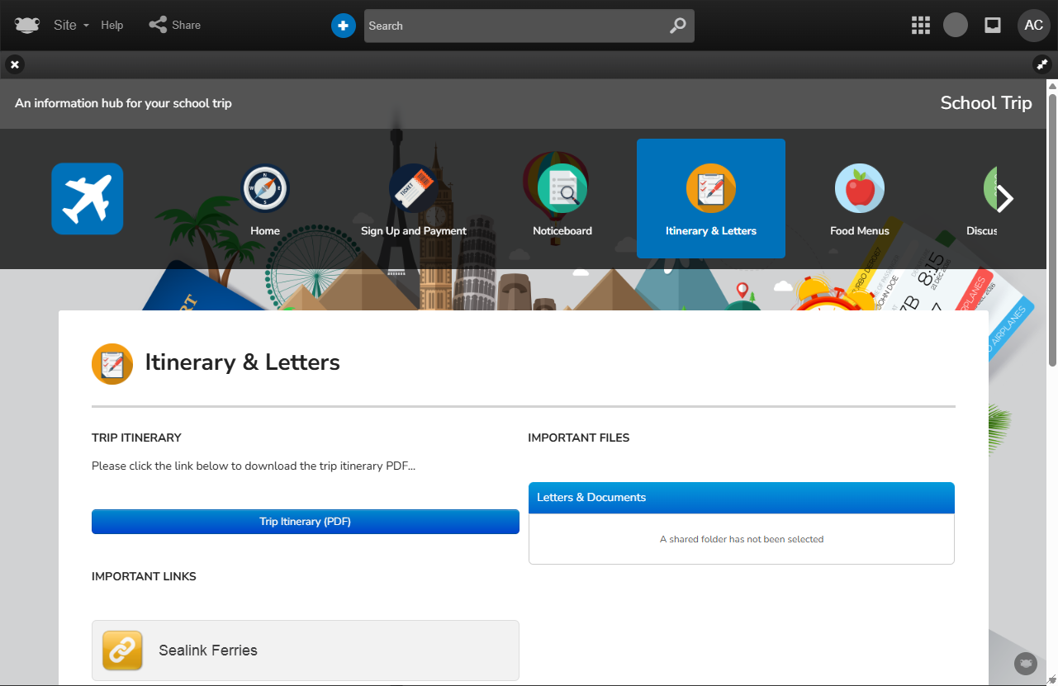The width and height of the screenshot is (1058, 686).
Task: Open the Site dropdown menu
Action: (71, 26)
